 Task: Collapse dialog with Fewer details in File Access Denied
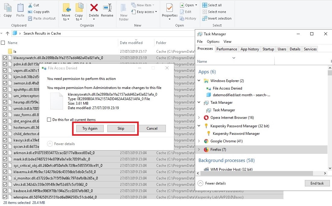(61, 144)
